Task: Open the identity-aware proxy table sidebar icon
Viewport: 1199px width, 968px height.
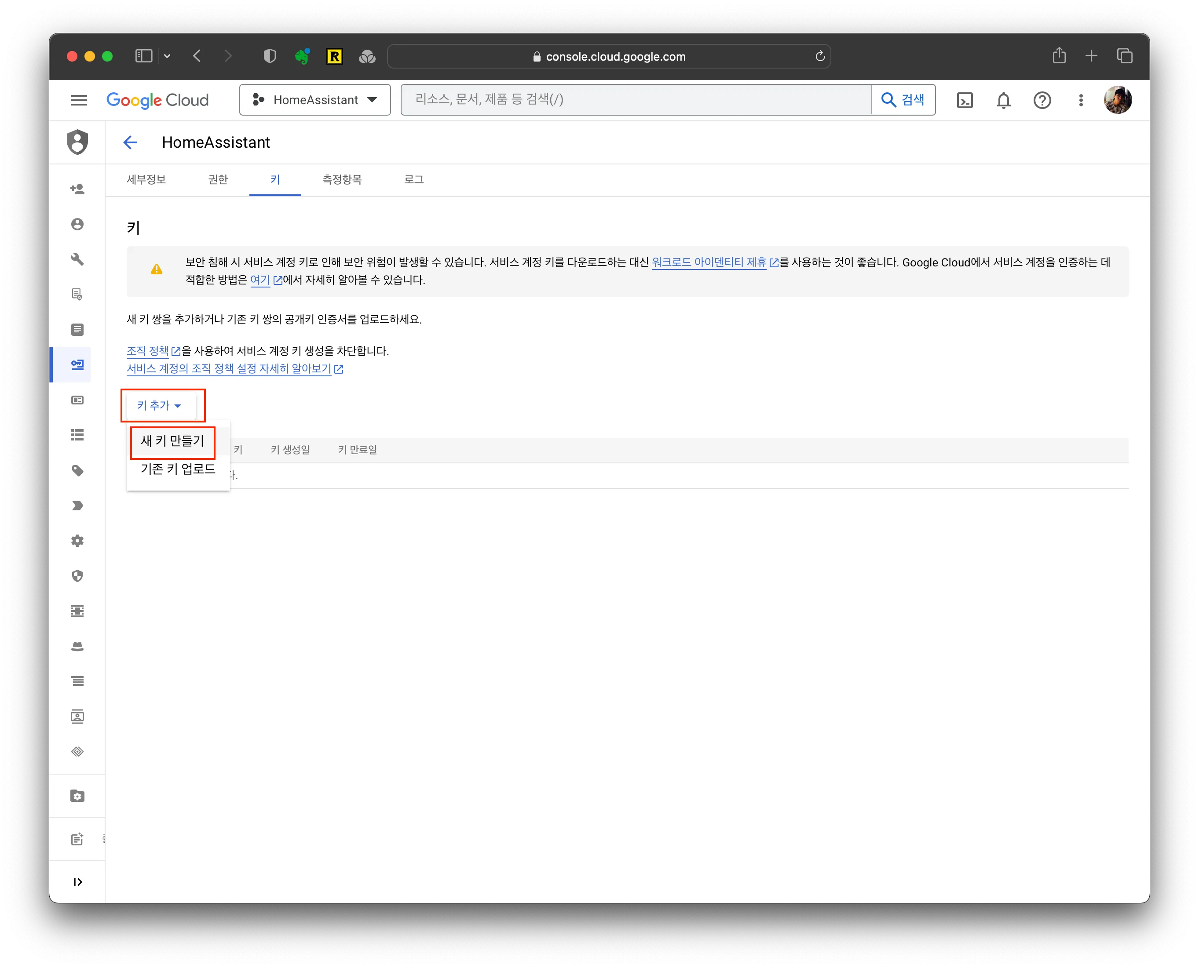Action: pyautogui.click(x=77, y=611)
